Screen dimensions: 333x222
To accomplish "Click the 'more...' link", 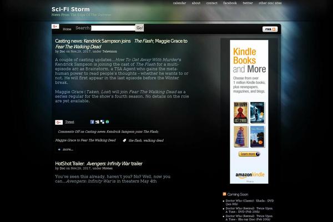I will [x=68, y=149].
